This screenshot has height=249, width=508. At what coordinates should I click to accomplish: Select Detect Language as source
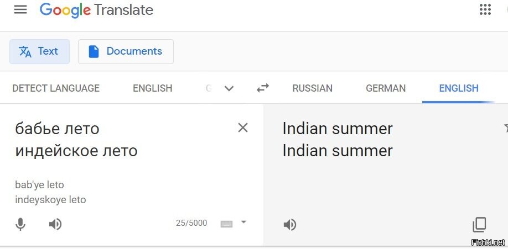pos(56,88)
